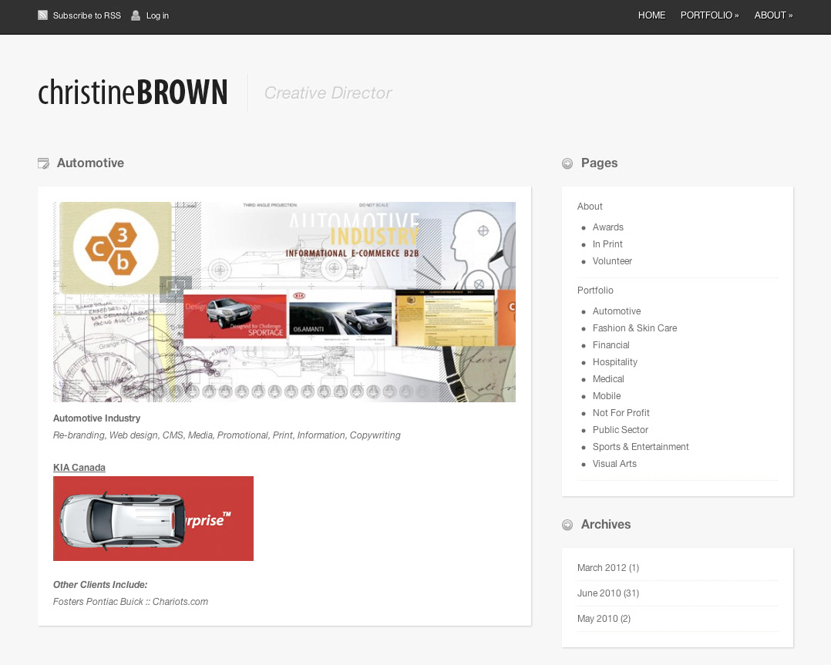Image resolution: width=831 pixels, height=665 pixels.
Task: Open Sports & Entertainment page
Action: click(641, 447)
